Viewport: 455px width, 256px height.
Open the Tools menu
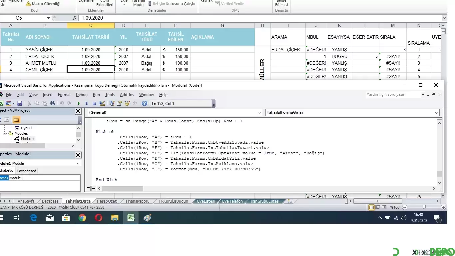pos(110,95)
